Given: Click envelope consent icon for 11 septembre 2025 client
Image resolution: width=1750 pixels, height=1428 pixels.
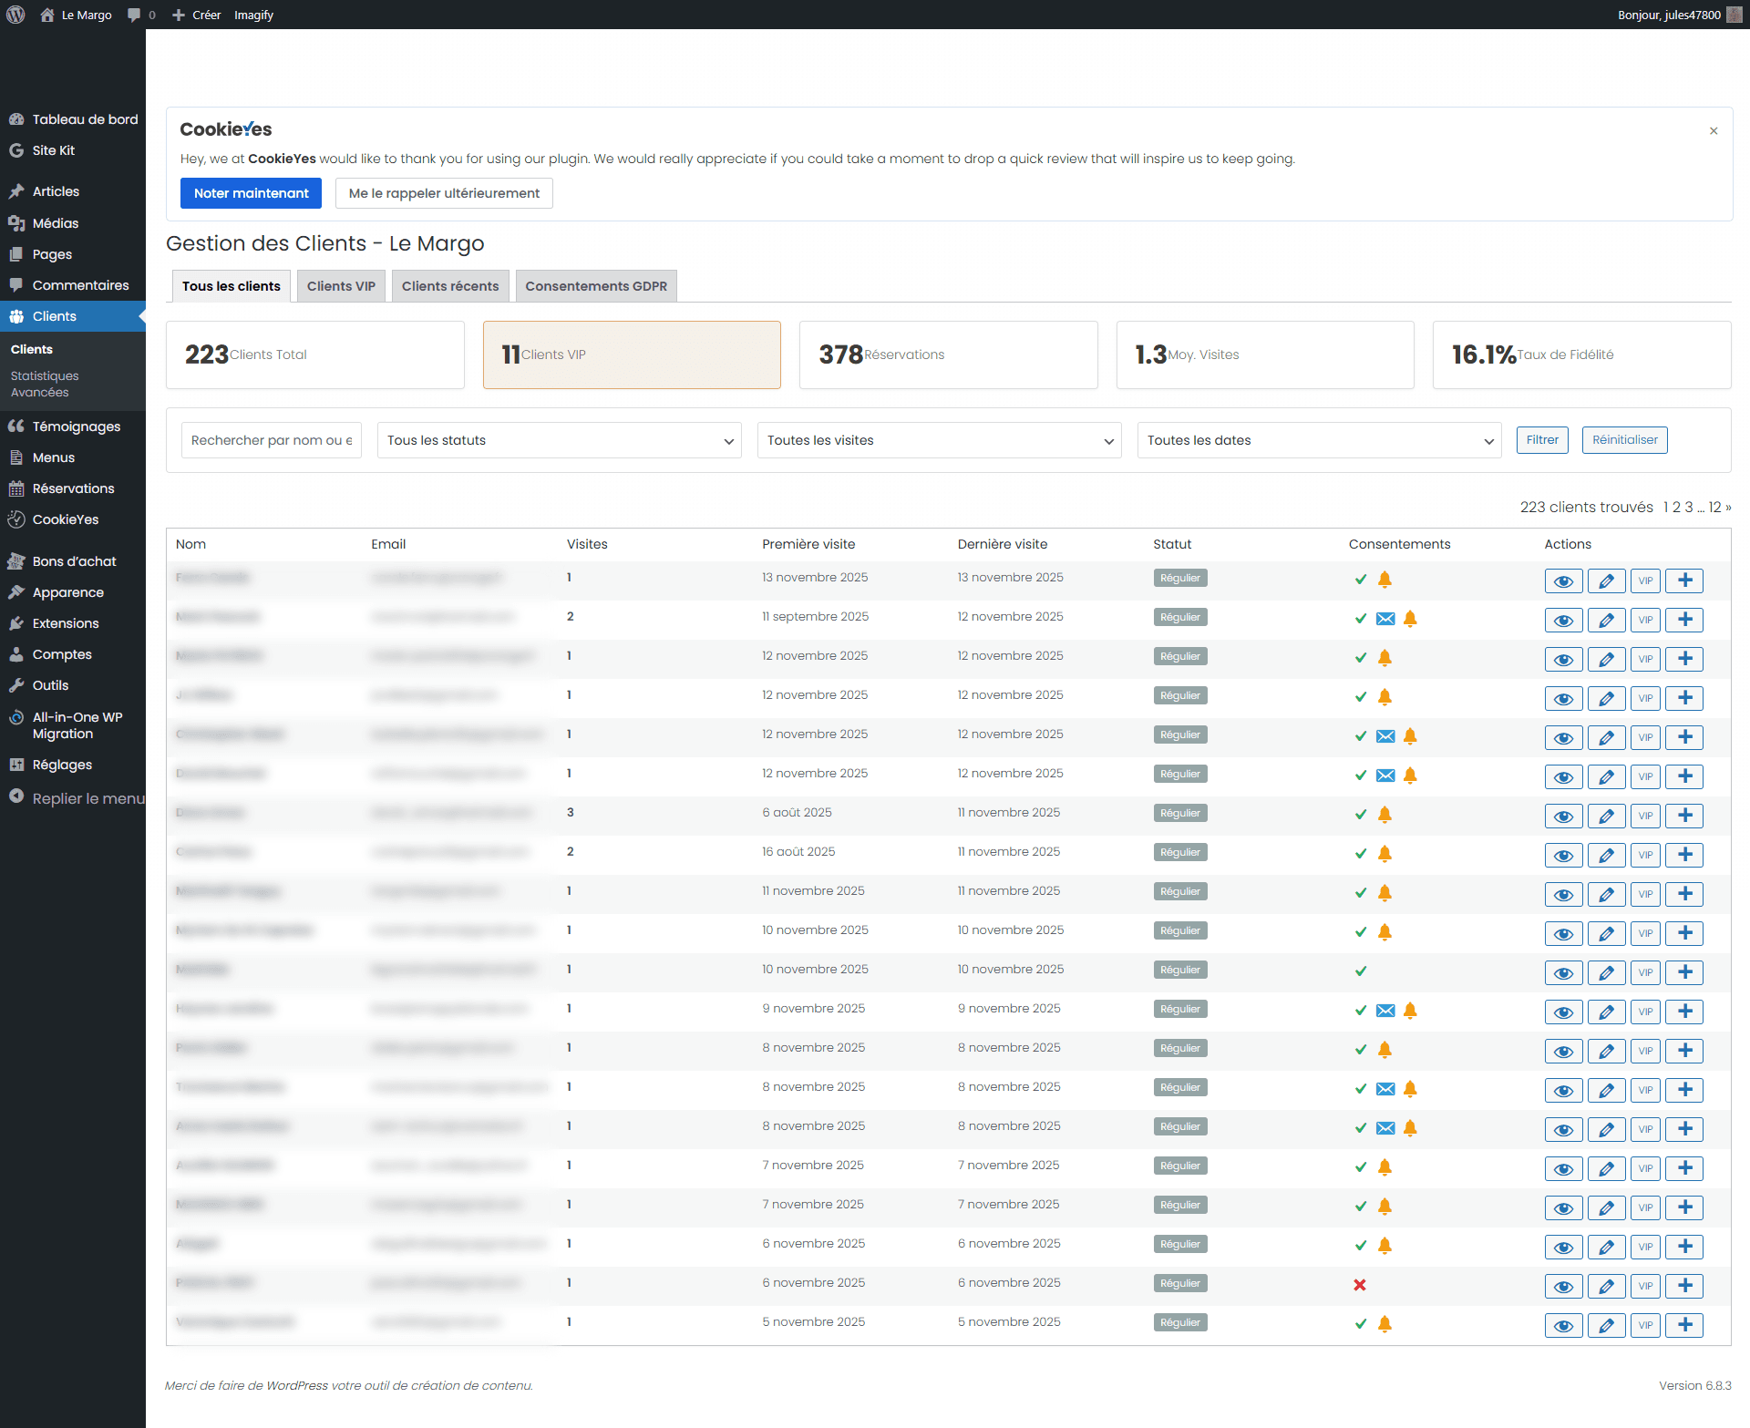Looking at the screenshot, I should coord(1385,619).
